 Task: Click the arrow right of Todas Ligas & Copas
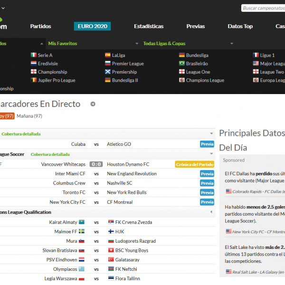click(x=232, y=44)
